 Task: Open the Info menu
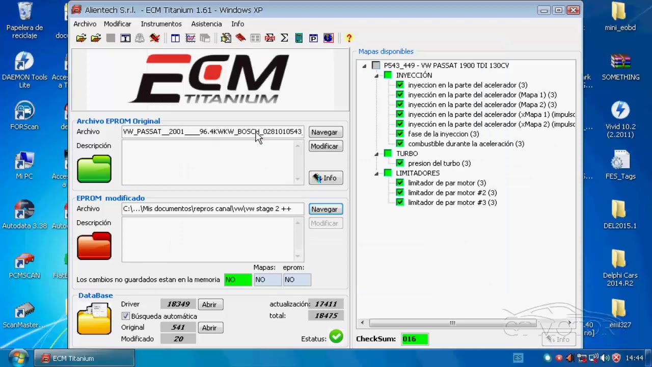[237, 24]
